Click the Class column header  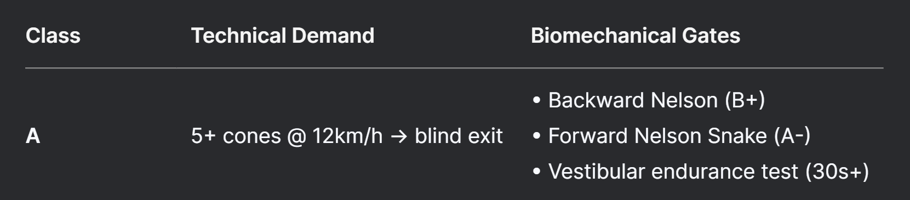53,36
